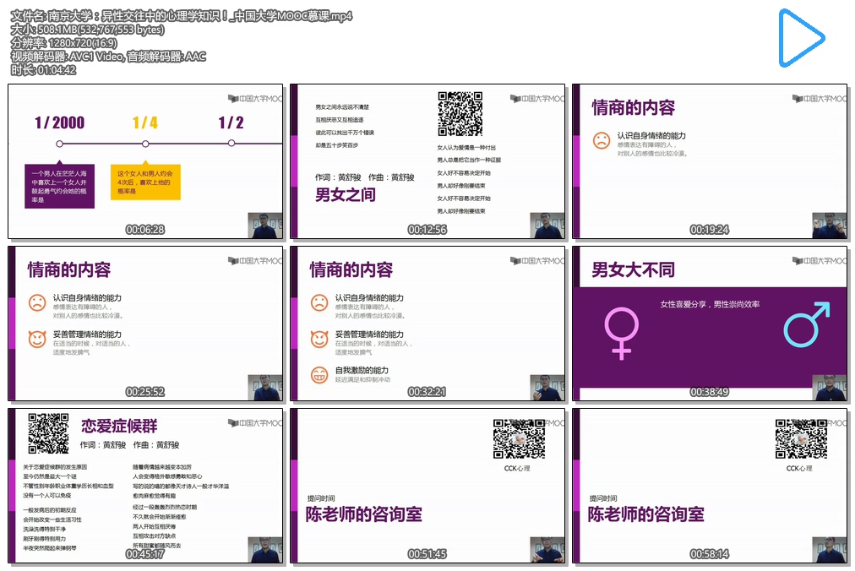Click the 中国大学MOOC logo in the first thumbnail

255,98
